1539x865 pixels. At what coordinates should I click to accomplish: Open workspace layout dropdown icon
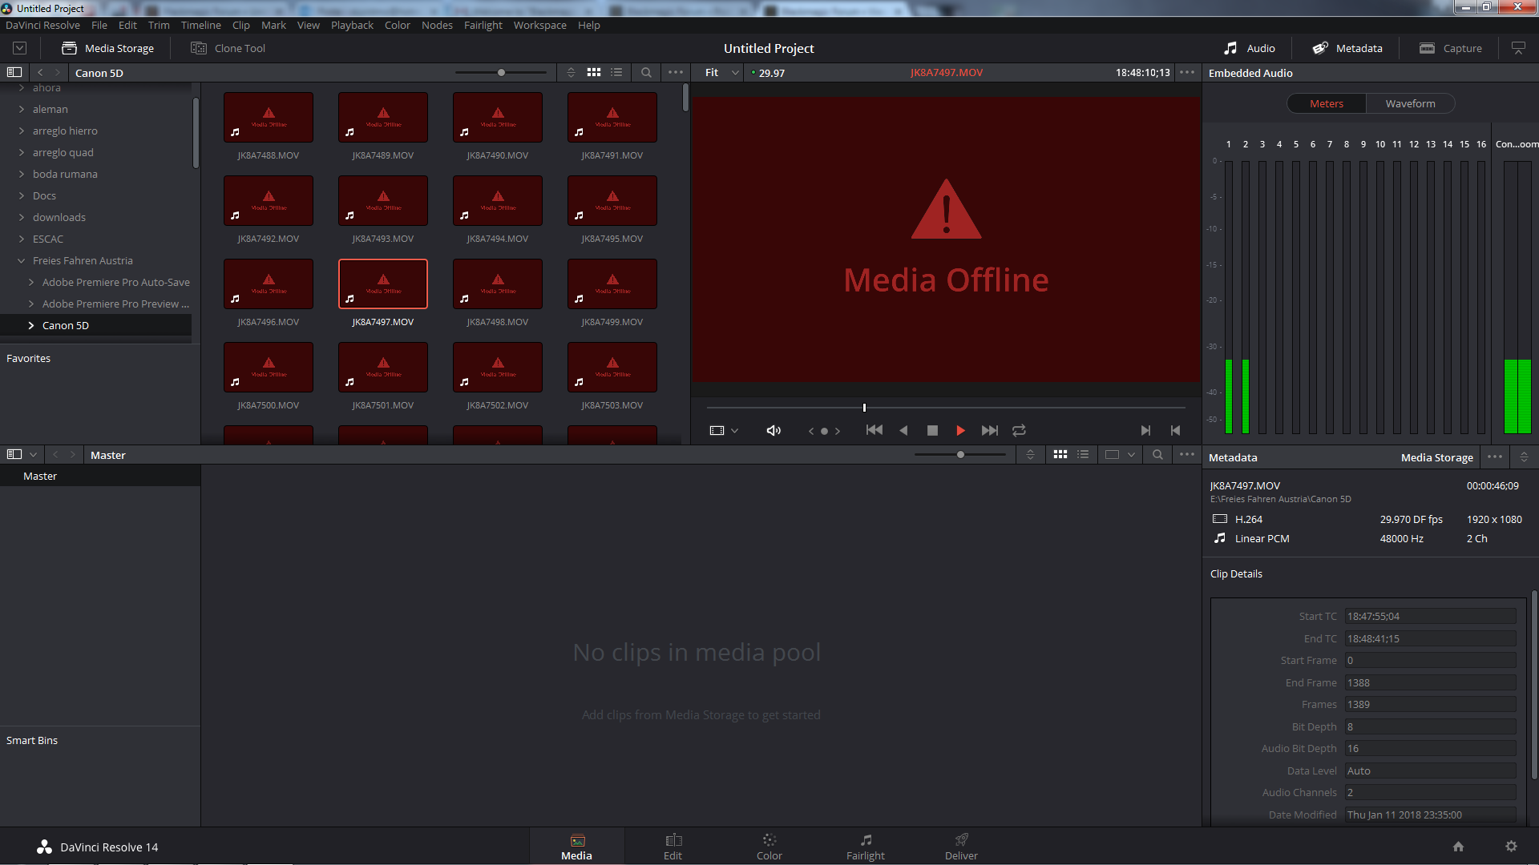pos(19,48)
